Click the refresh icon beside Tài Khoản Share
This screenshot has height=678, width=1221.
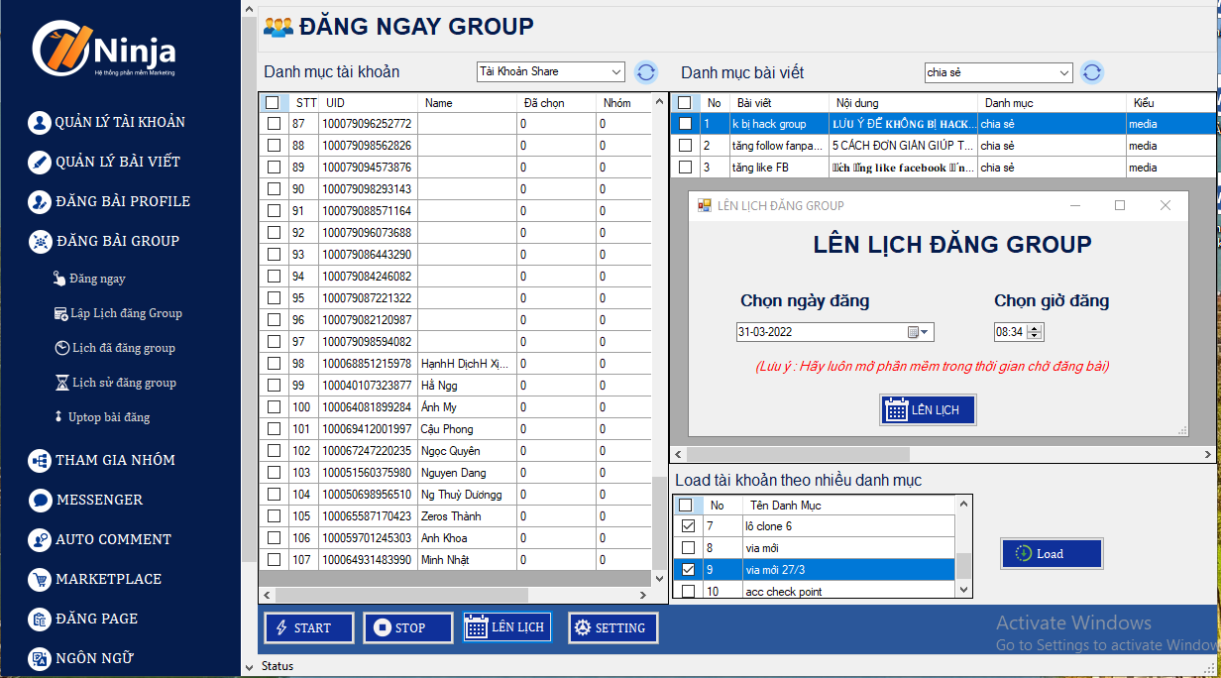(646, 72)
